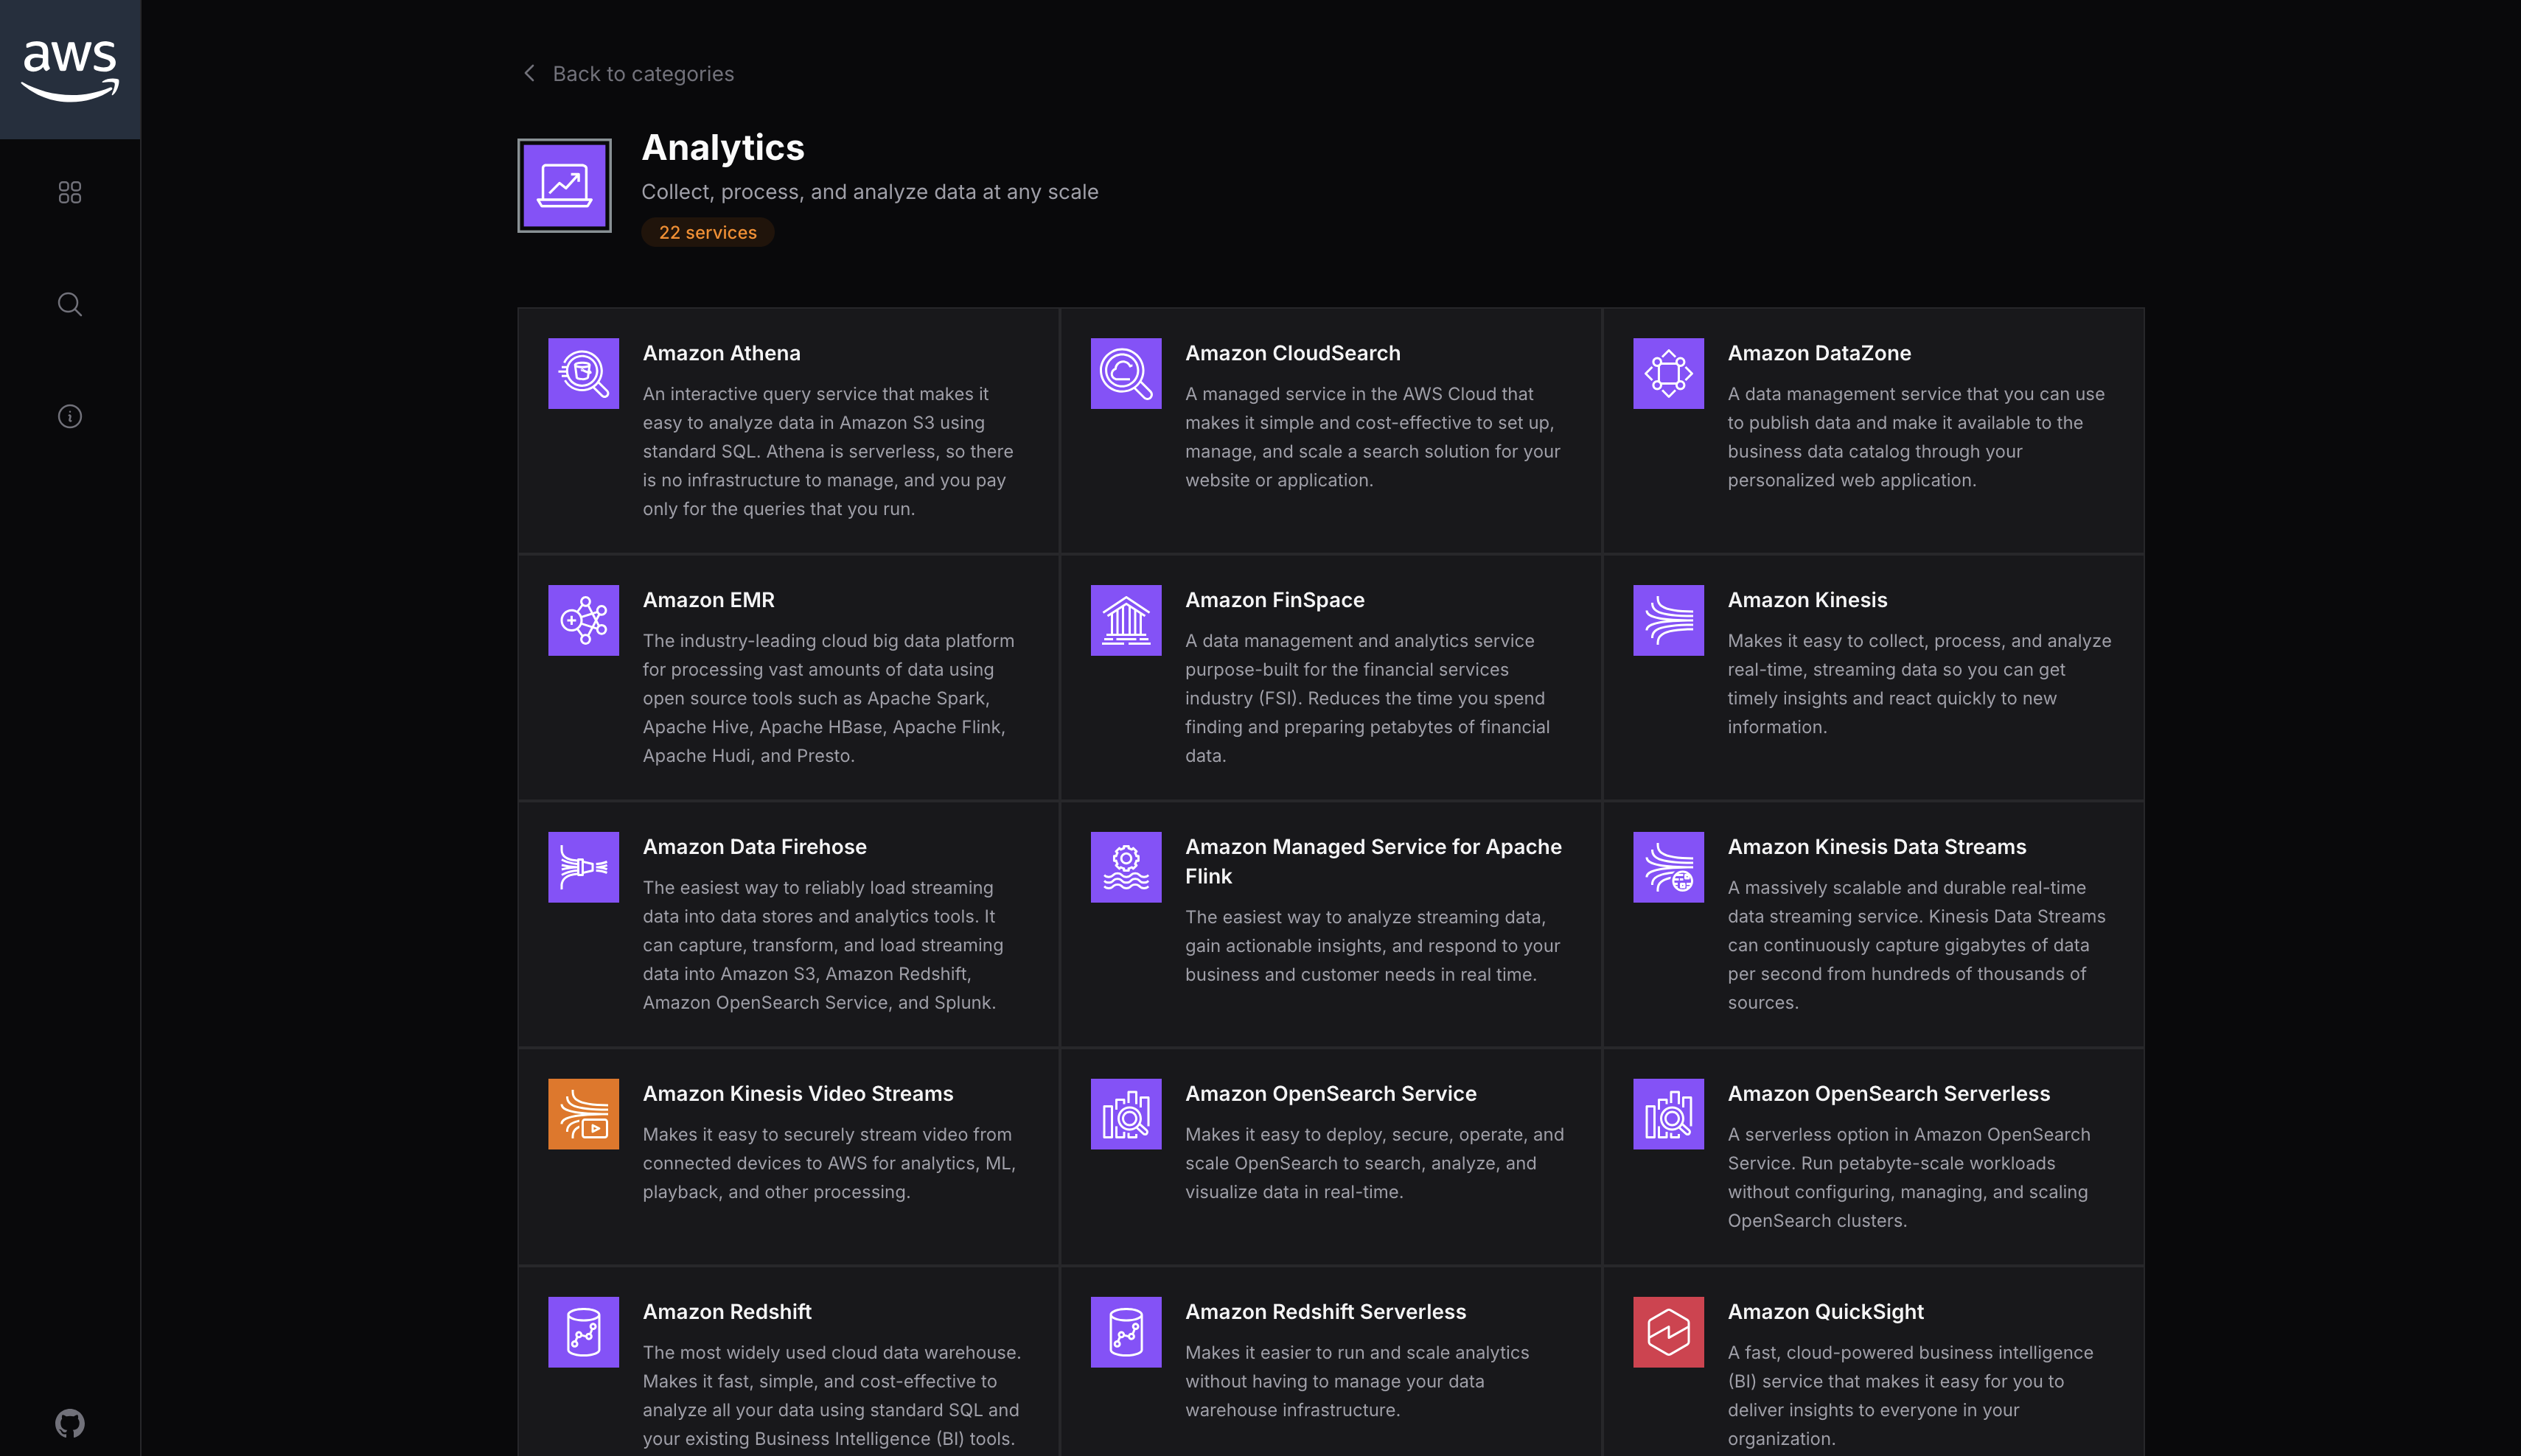Select the Data Firehose description text

tap(823, 945)
